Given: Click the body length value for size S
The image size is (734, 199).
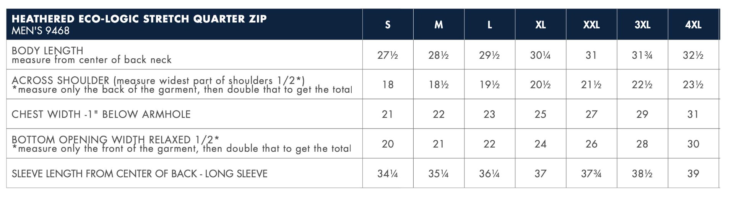Looking at the screenshot, I should pyautogui.click(x=388, y=55).
